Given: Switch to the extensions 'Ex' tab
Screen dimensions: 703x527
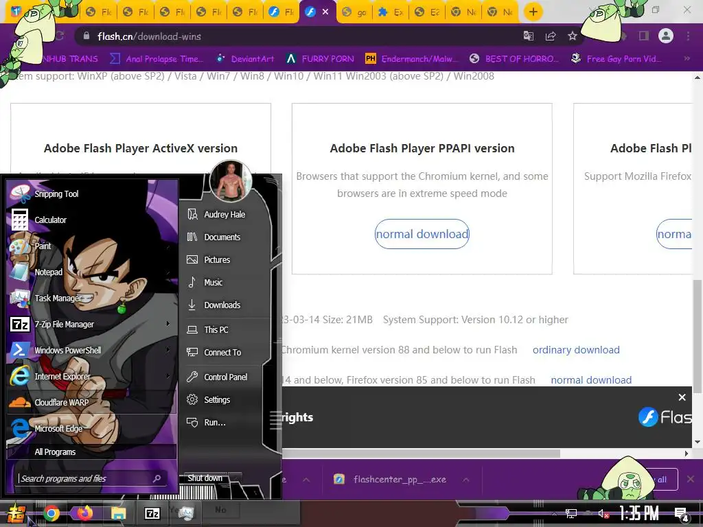Looking at the screenshot, I should (x=391, y=12).
